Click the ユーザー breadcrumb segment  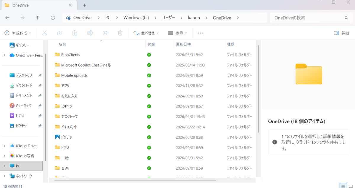tap(169, 18)
